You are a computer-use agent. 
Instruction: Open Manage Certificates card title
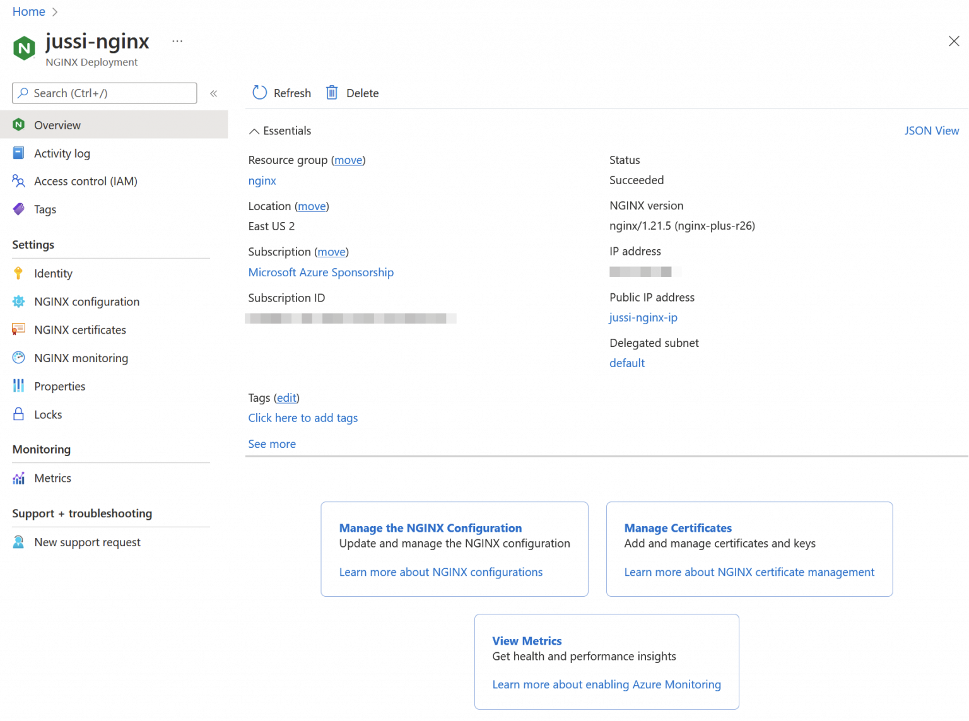678,528
